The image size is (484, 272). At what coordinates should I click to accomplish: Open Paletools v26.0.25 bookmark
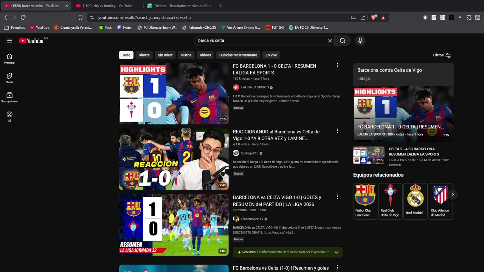coord(199,28)
